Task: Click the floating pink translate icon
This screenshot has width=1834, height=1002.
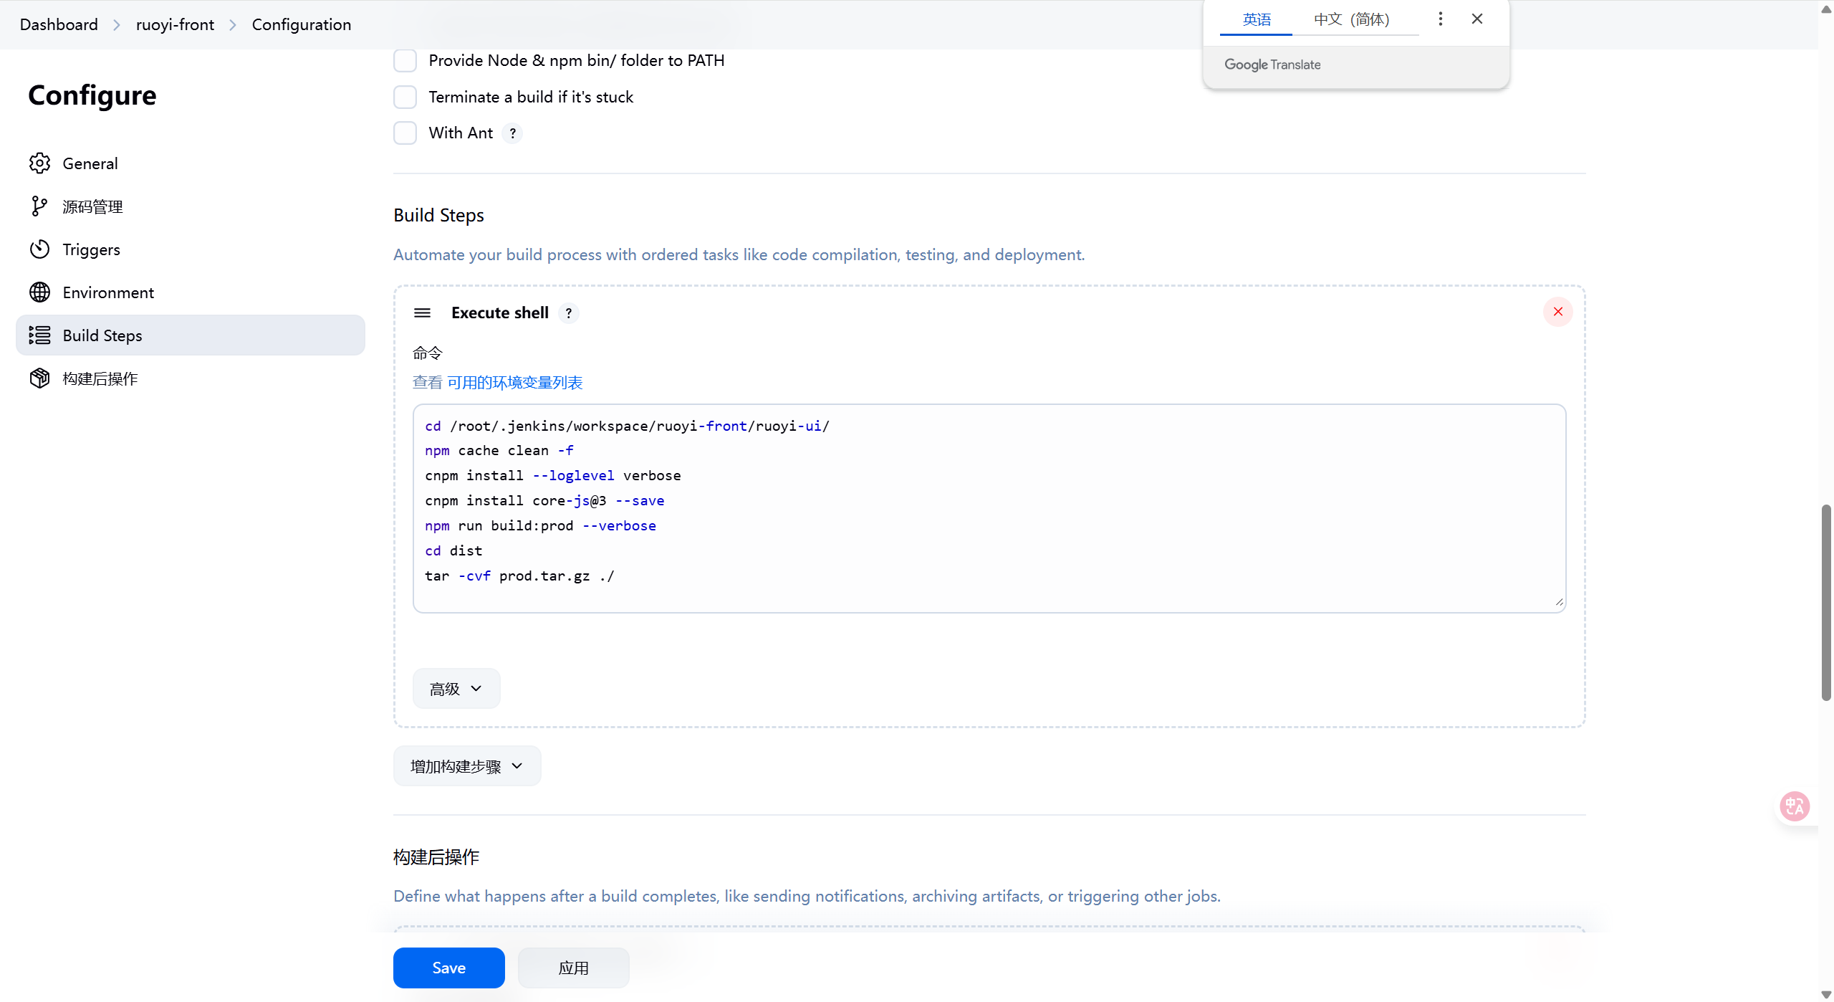Action: click(1795, 806)
